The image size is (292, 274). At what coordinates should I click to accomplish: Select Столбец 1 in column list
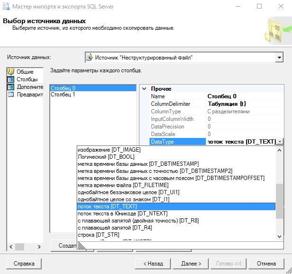point(93,94)
